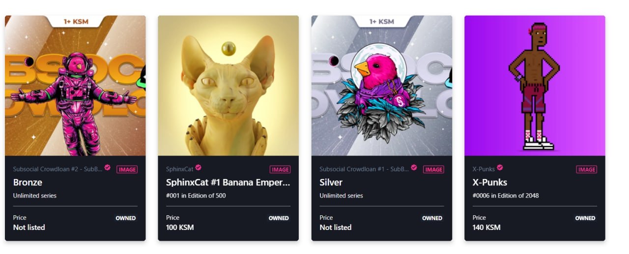Image resolution: width=629 pixels, height=254 pixels.
Task: Click the 1+ KSM badge on Bronze
Action: click(x=75, y=22)
